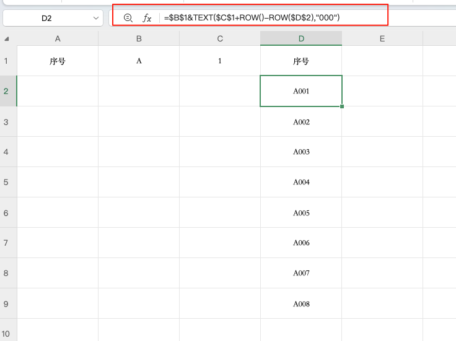Select row 1 header
Viewport: 456px width, 341px height.
pos(7,61)
